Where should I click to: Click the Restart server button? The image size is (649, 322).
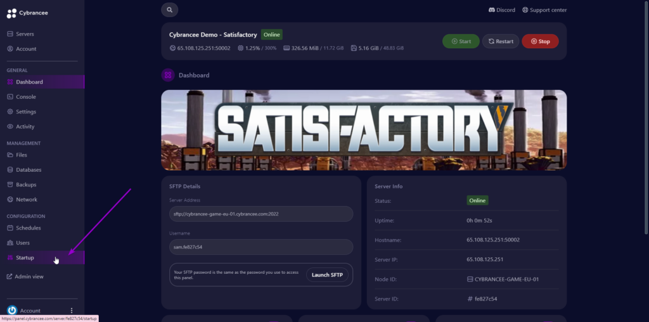click(x=501, y=41)
